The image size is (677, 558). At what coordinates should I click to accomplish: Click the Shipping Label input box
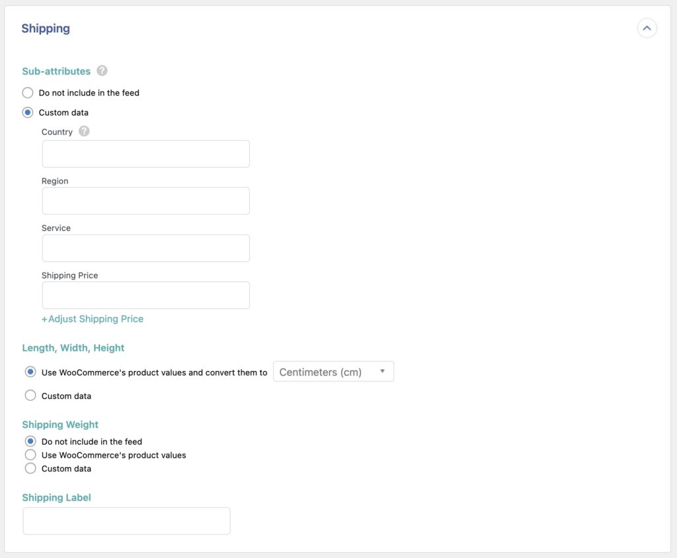[x=126, y=520]
